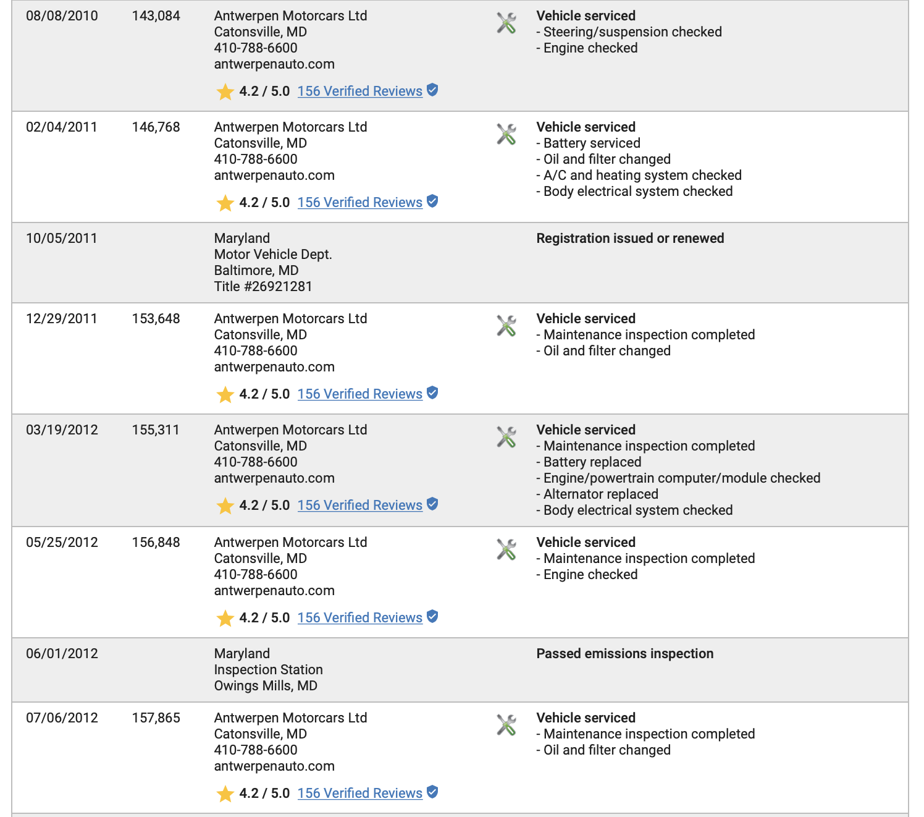Click the wrench icon for the 08/08/2010 service
Screen dimensions: 924x817
[x=506, y=23]
